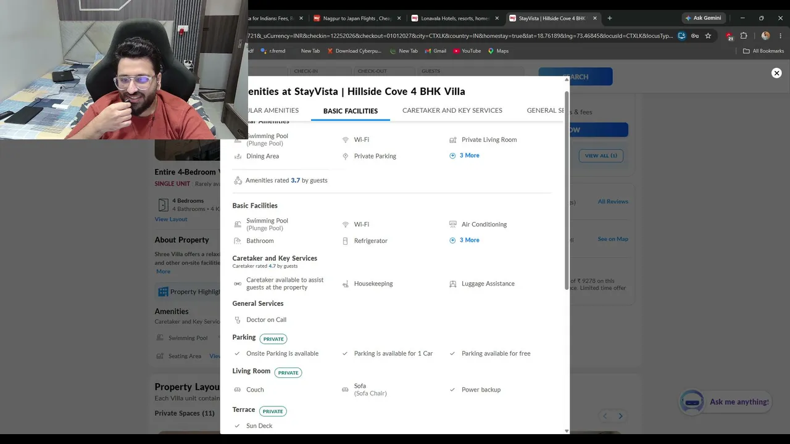The image size is (790, 444).
Task: Bookmark this page with the star icon
Action: coord(708,36)
